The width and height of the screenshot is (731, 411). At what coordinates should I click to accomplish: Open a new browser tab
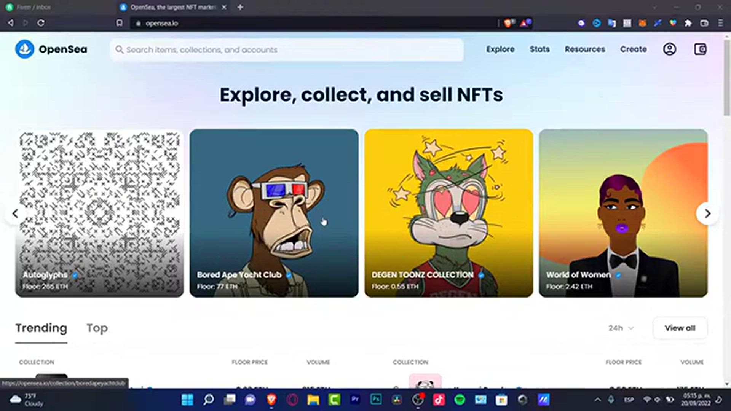pos(240,7)
